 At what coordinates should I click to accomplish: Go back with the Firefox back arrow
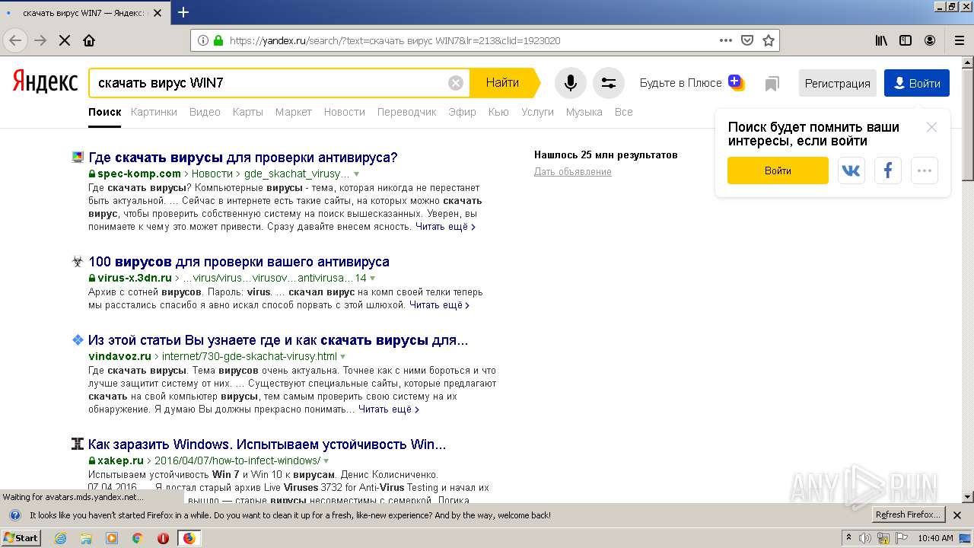point(15,40)
